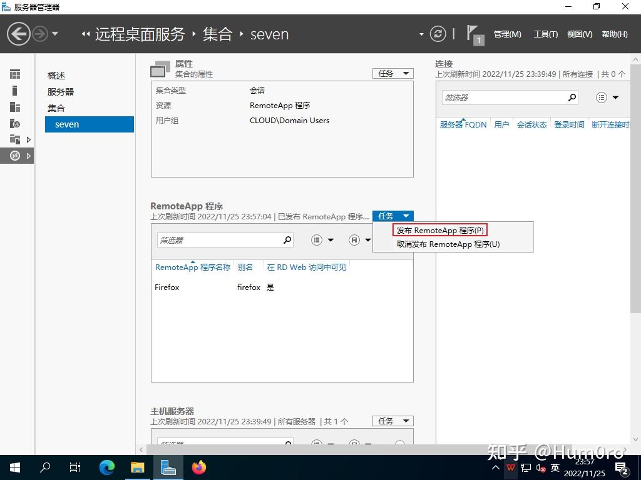Expand connections list options dropdown arrow
This screenshot has height=480, width=641.
tap(615, 97)
